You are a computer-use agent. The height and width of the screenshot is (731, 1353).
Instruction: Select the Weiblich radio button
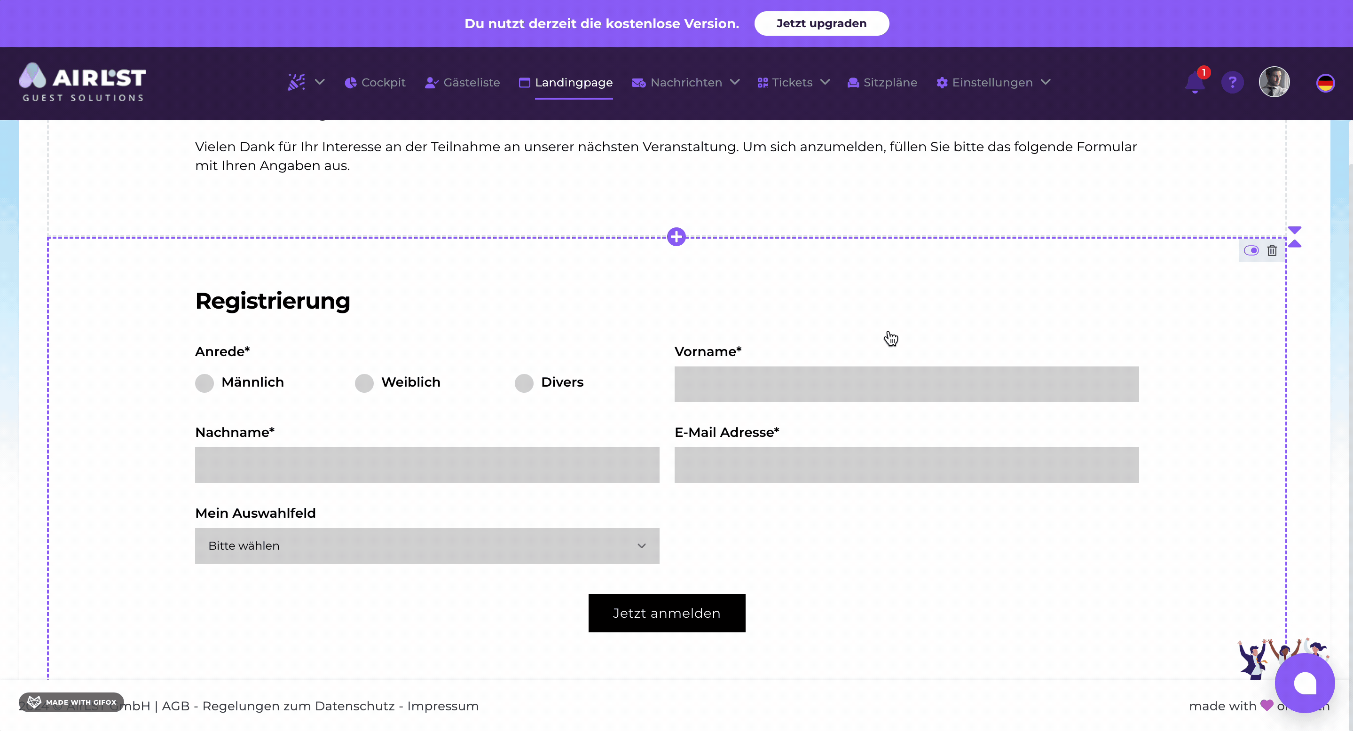coord(364,383)
